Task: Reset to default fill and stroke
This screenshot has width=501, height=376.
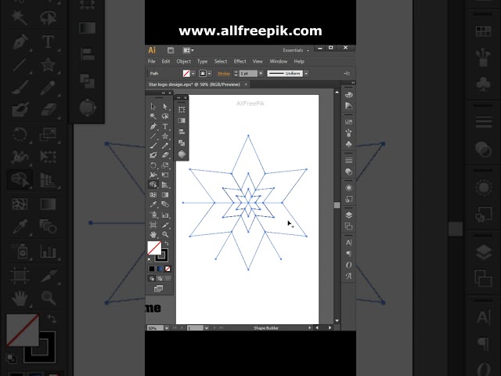Action: pyautogui.click(x=150, y=259)
